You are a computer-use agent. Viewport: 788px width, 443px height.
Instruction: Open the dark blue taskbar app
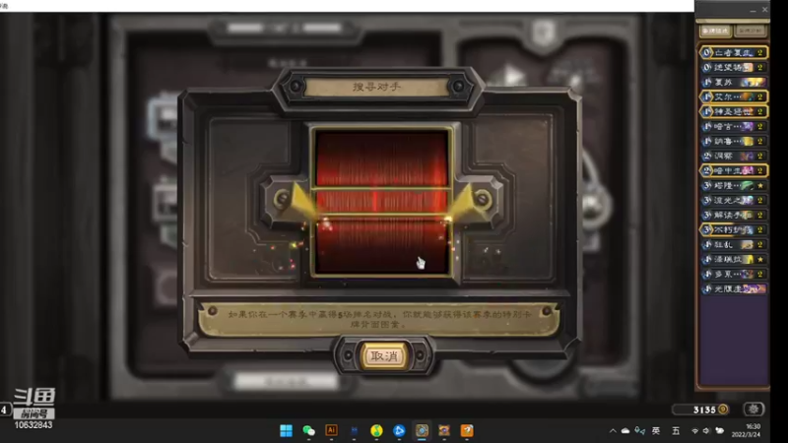(x=354, y=430)
